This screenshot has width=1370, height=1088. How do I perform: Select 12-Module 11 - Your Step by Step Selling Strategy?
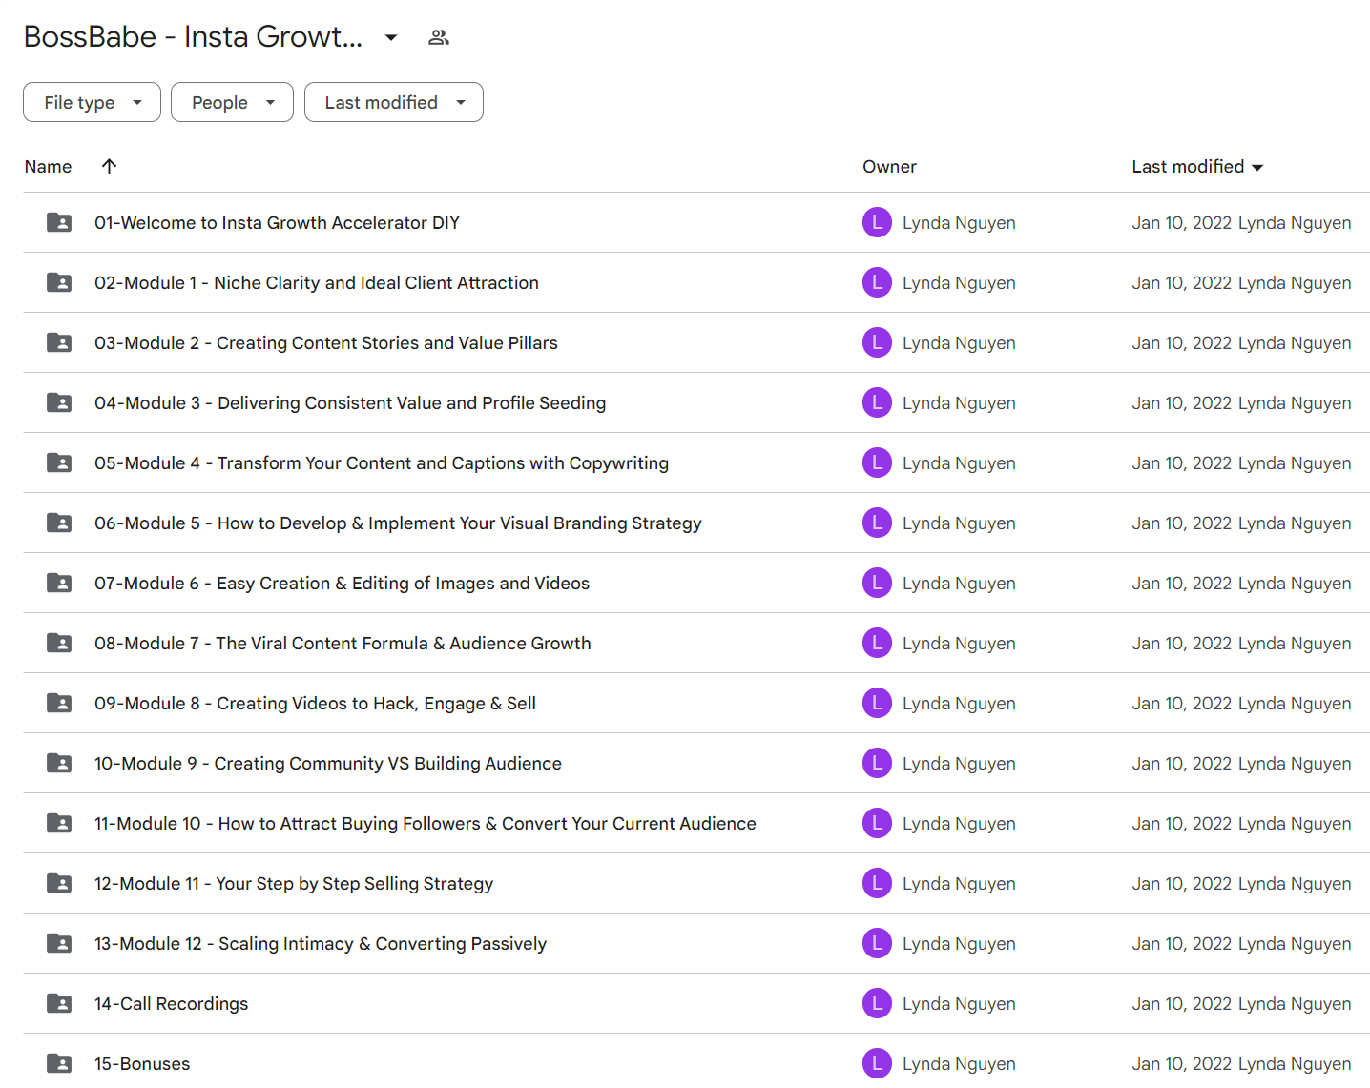click(x=294, y=883)
